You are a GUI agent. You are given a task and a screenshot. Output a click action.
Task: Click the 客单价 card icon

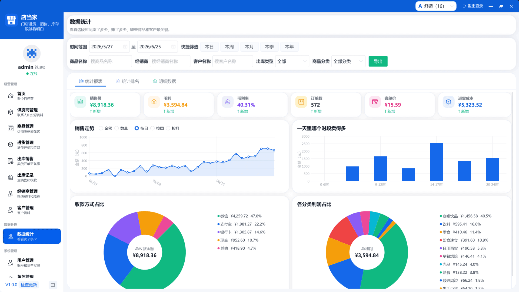pyautogui.click(x=375, y=102)
